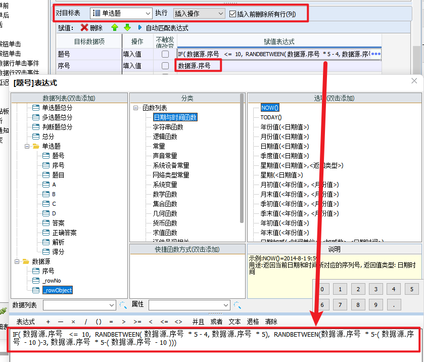424x362 pixels.
Task: Toggle 不触发值改变 checkbox in 序号 row
Action: point(165,66)
